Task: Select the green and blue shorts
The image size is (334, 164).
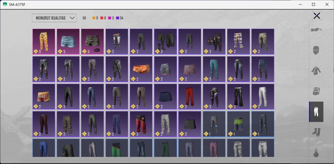Action: 238,124
